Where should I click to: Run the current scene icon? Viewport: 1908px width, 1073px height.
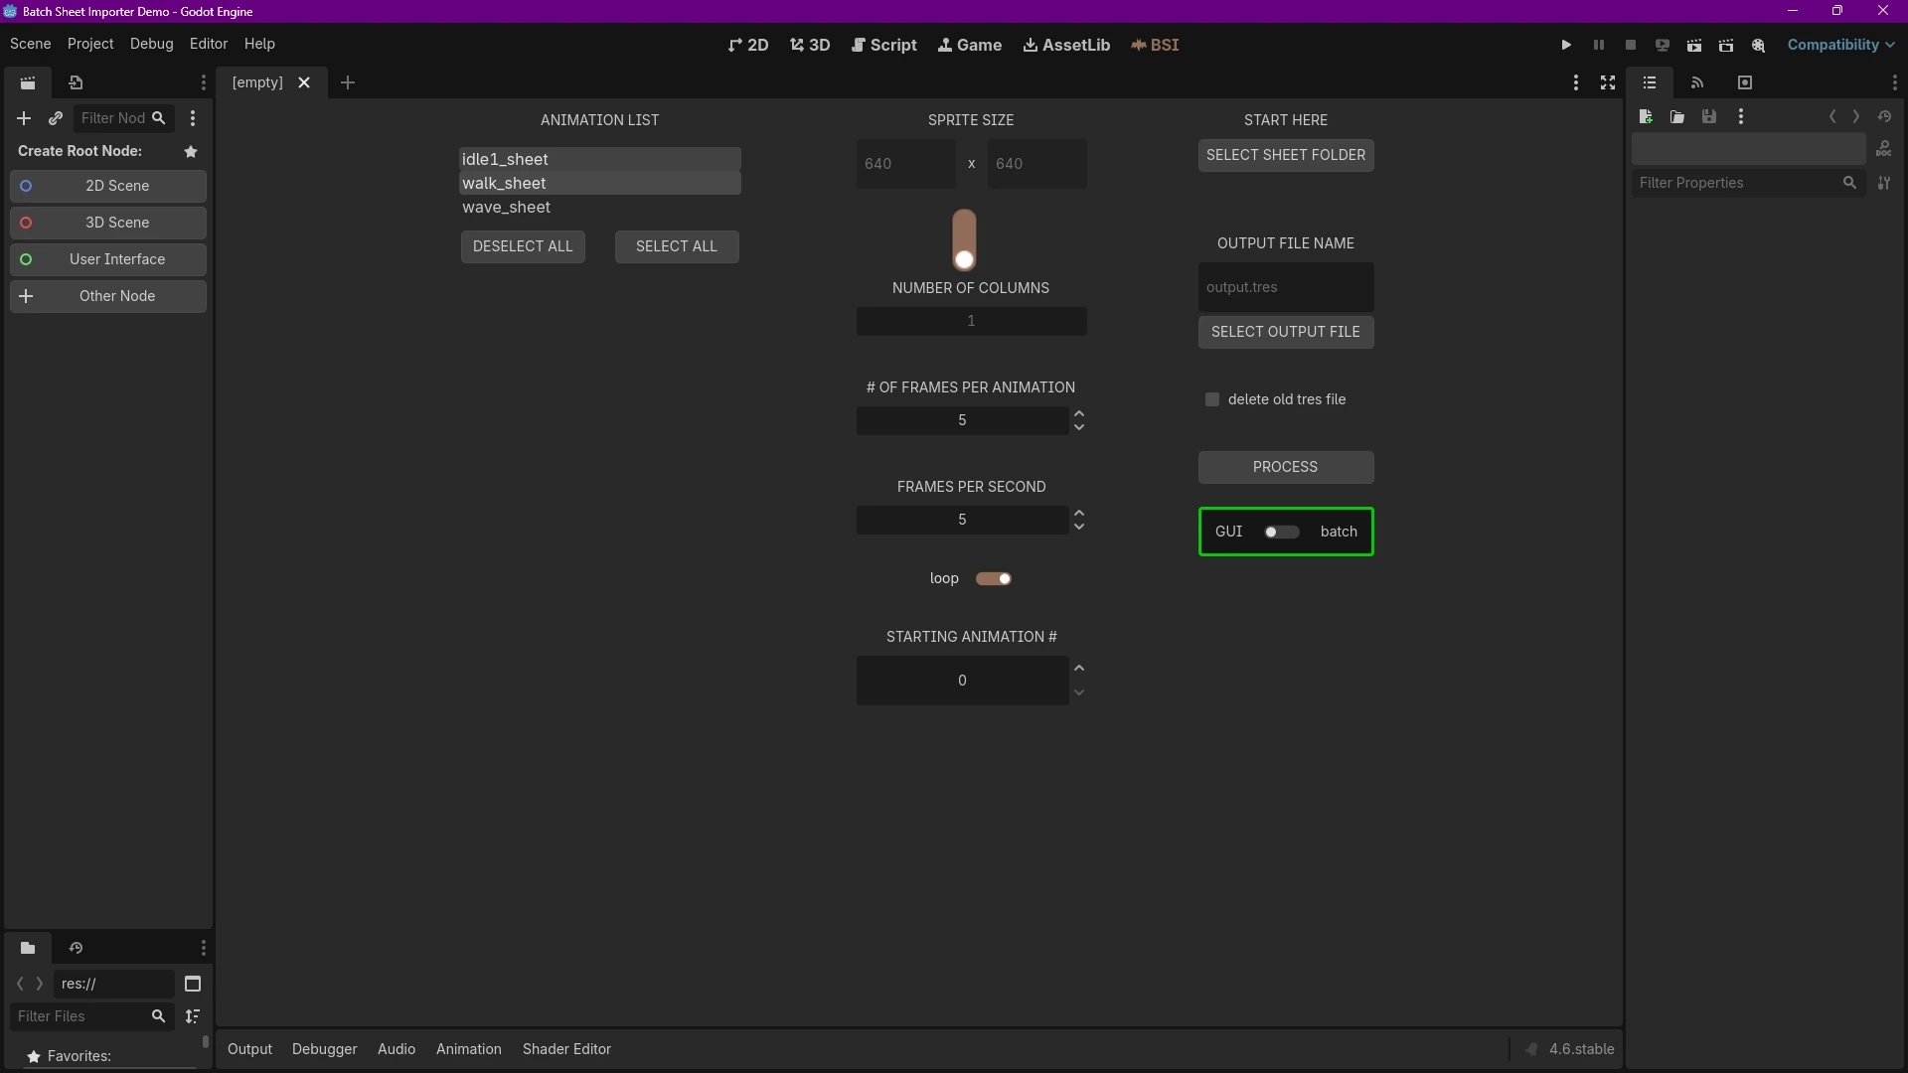[x=1694, y=45]
